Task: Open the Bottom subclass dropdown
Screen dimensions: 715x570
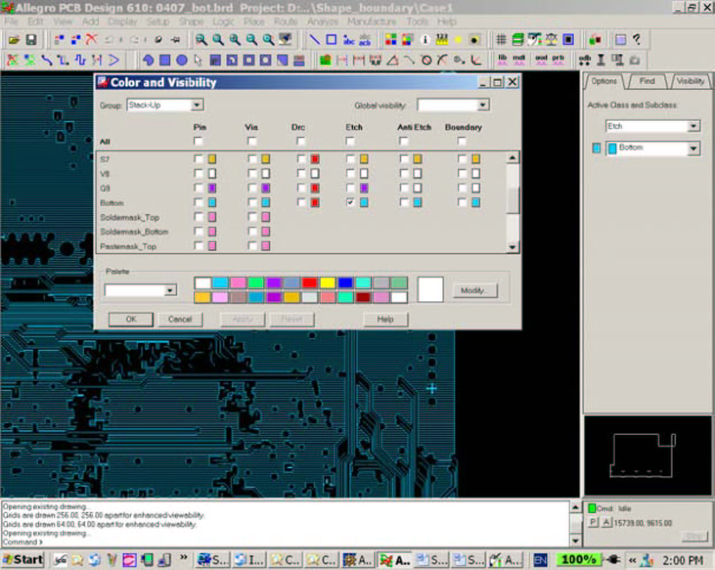Action: tap(694, 148)
